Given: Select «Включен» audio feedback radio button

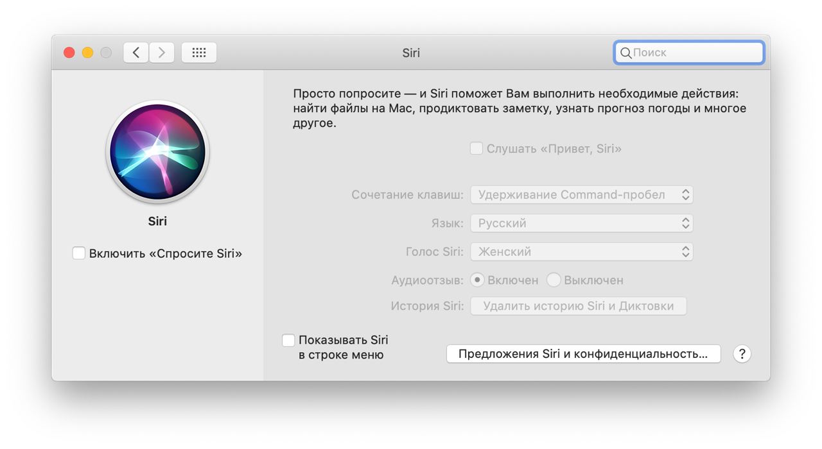Looking at the screenshot, I should tap(477, 280).
